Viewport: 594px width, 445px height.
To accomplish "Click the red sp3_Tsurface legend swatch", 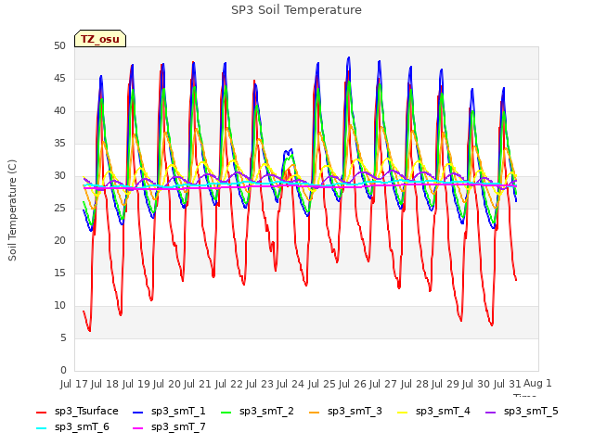I will coord(41,412).
